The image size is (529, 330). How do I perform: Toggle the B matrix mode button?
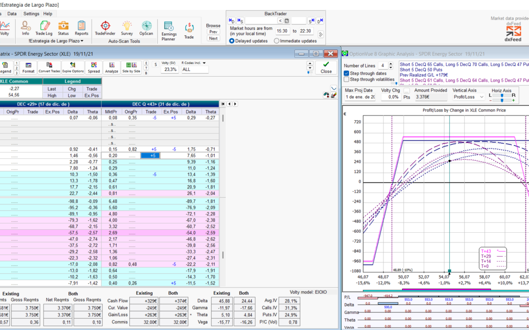[x=146, y=73]
